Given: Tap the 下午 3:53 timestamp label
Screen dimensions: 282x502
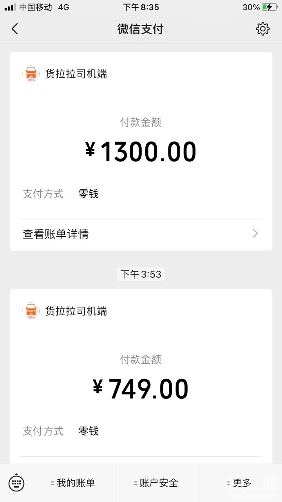Looking at the screenshot, I should 141,274.
